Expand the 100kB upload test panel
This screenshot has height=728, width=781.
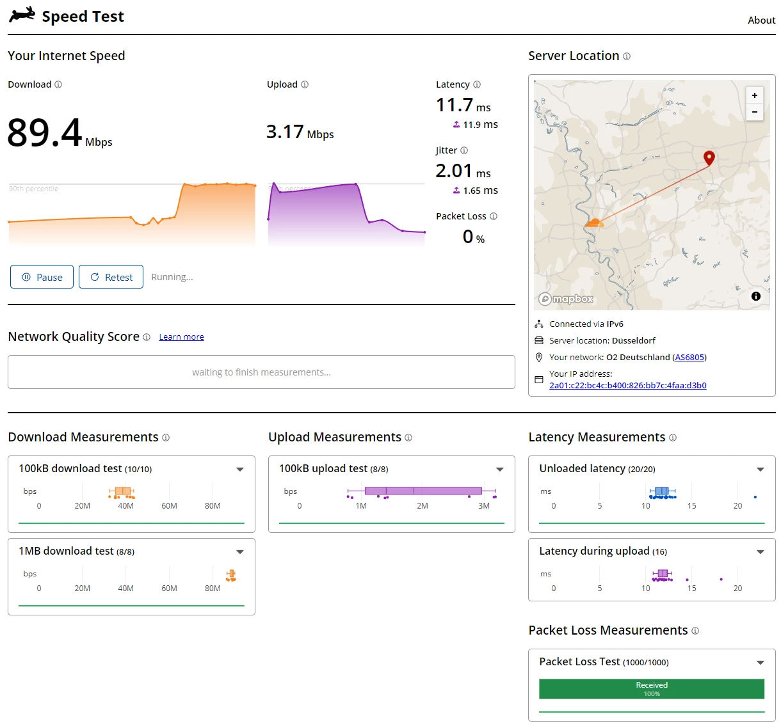click(500, 470)
